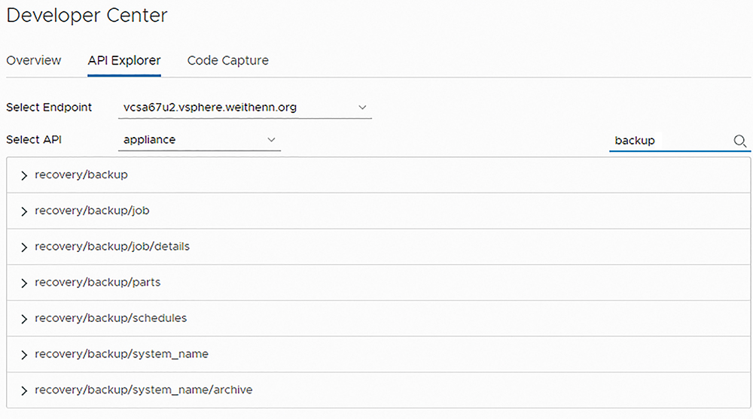Viewport: 753px width, 419px height.
Task: Expand recovery/backup/parts chevron
Action: 24,283
